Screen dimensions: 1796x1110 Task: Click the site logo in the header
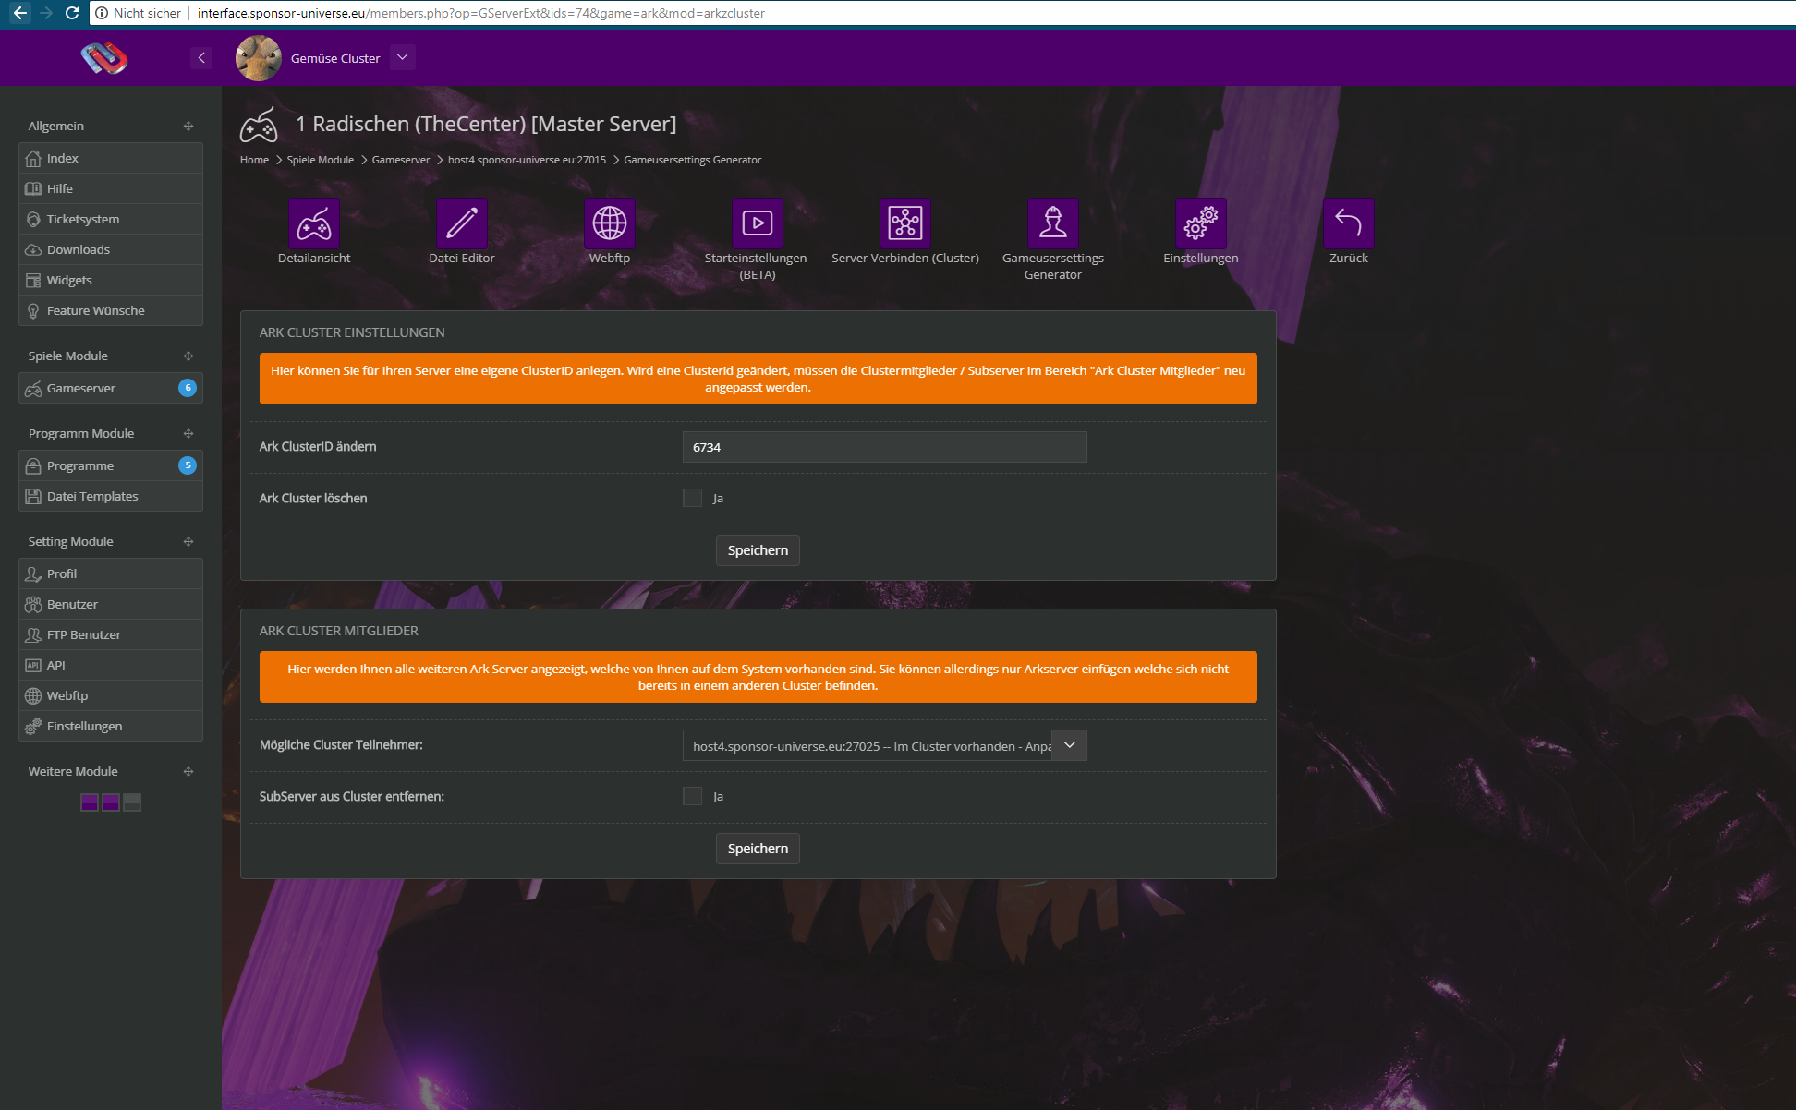coord(104,58)
